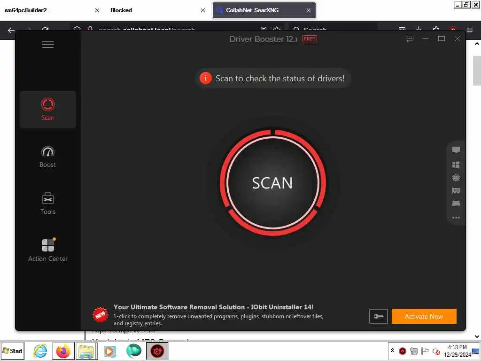481x361 pixels.
Task: Click the Activate Now button
Action: (x=424, y=316)
